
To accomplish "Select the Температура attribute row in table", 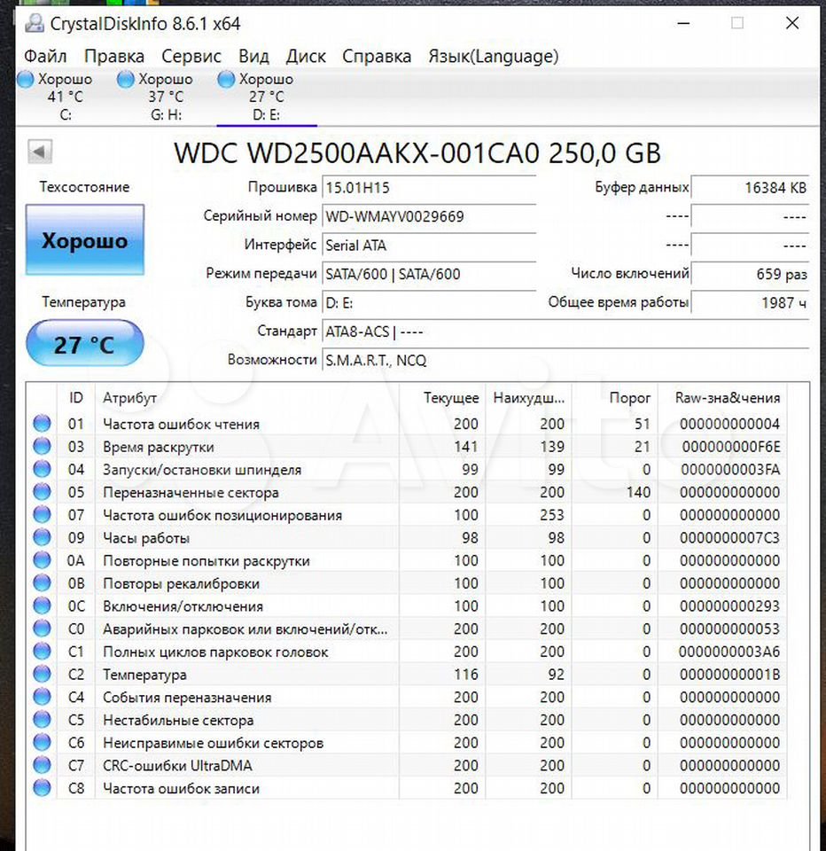I will pos(407,674).
